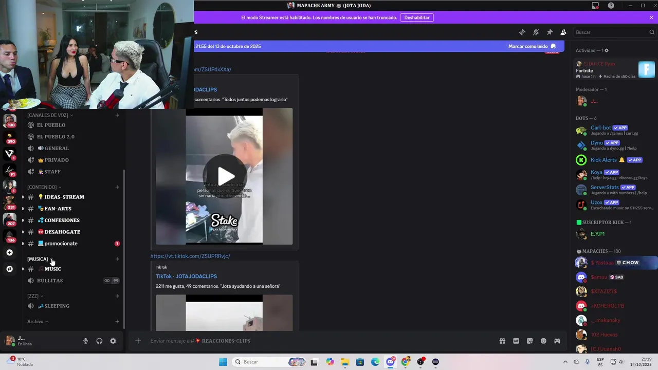This screenshot has height=370, width=658.
Task: Collapse the CANALES DE VOZ category
Action: pos(50,115)
